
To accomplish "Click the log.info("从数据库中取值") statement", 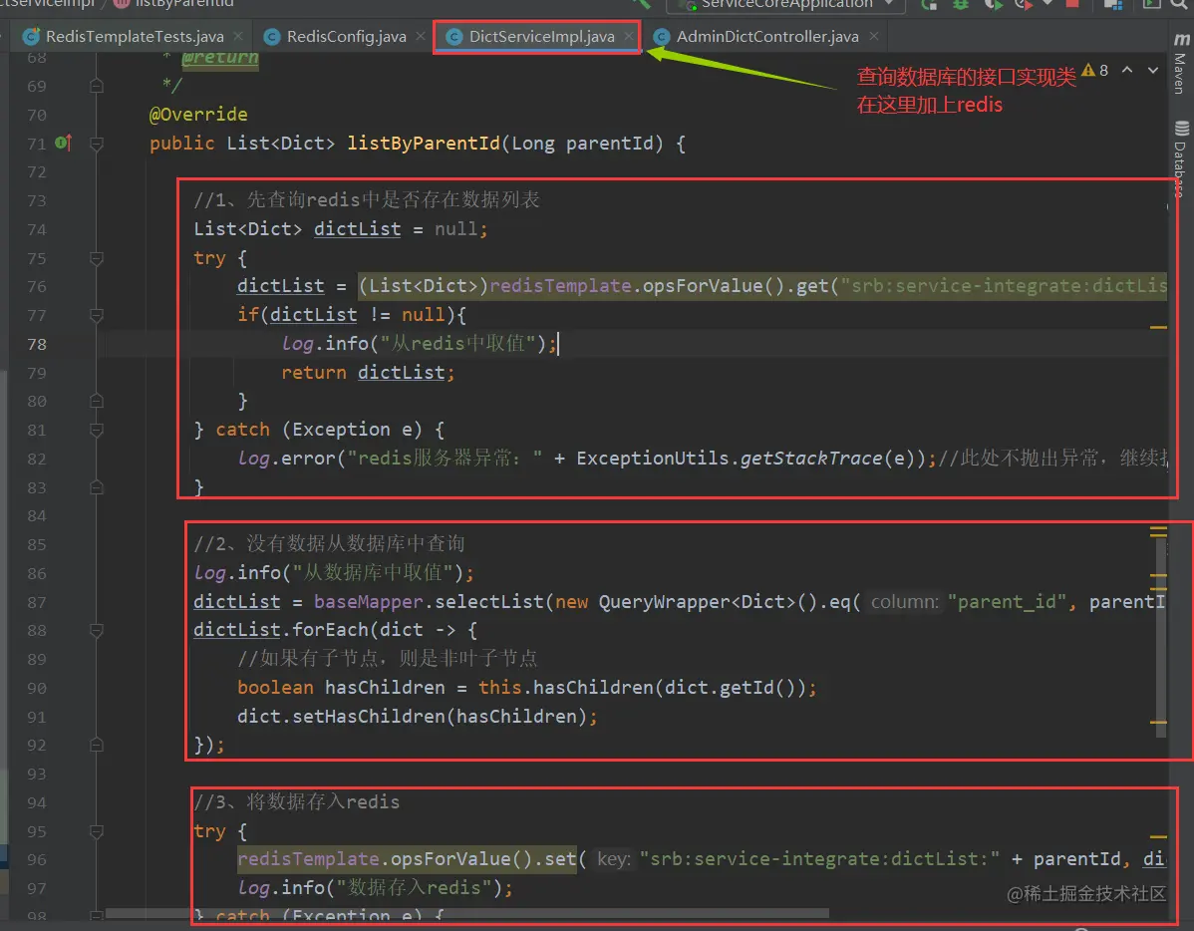I will coord(334,572).
